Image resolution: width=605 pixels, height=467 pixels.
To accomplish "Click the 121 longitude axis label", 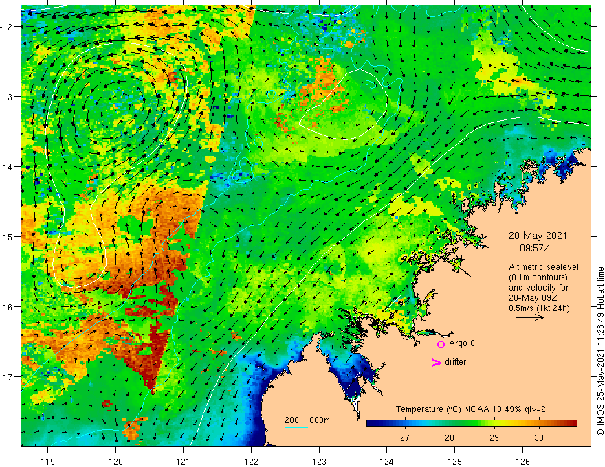I will [184, 462].
